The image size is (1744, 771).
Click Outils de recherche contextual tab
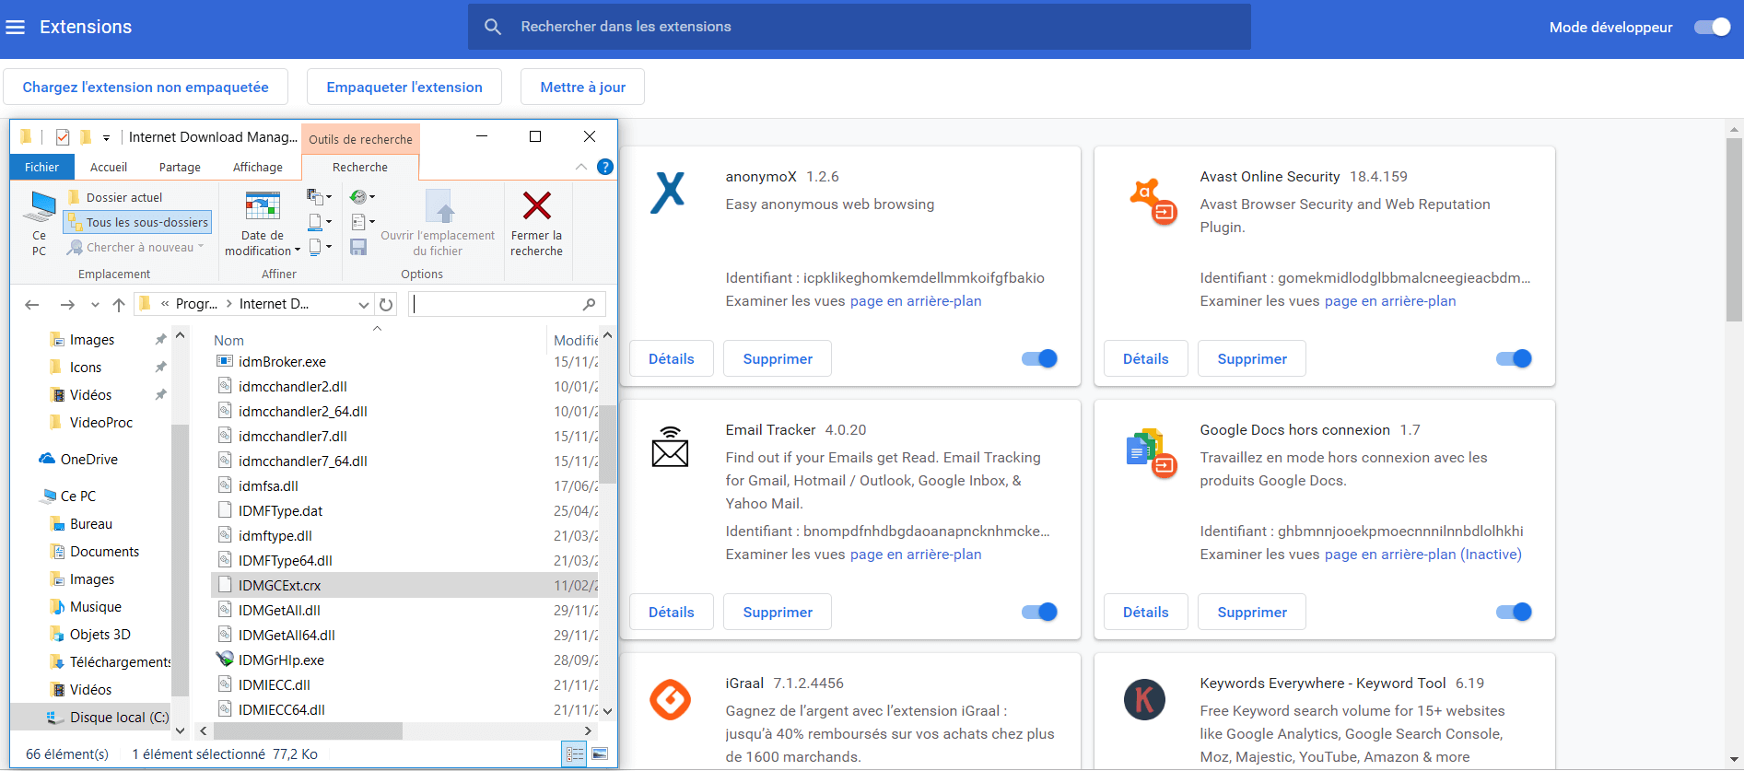coord(360,139)
